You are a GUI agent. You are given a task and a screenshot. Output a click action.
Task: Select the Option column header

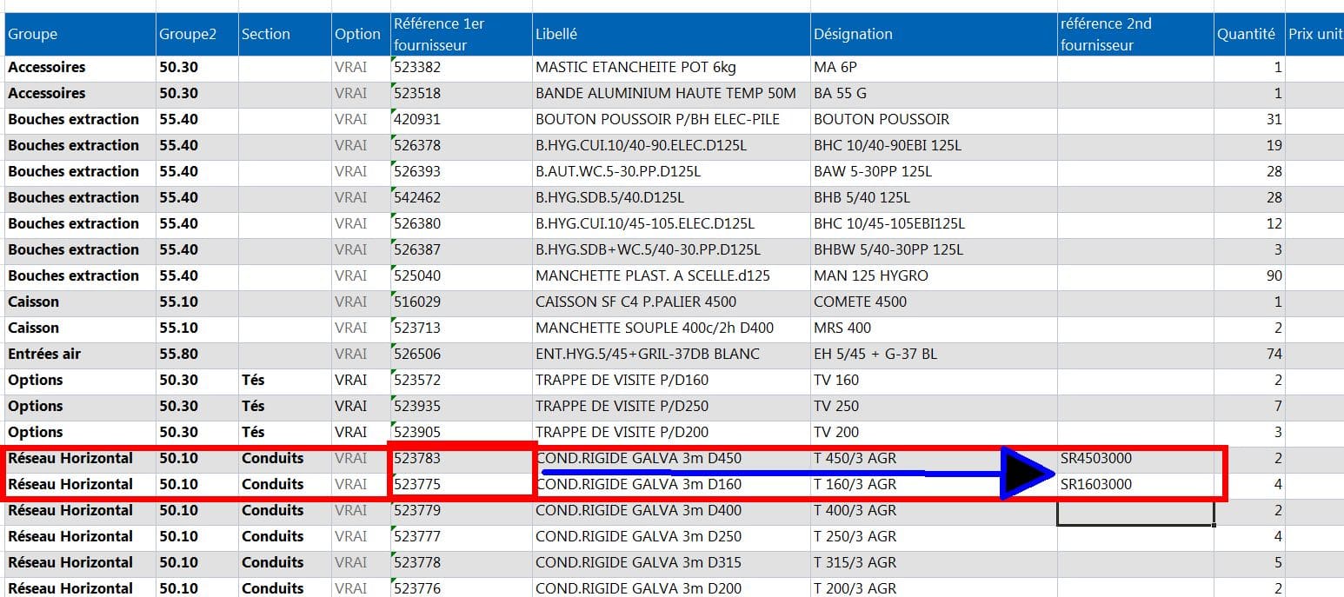point(361,34)
